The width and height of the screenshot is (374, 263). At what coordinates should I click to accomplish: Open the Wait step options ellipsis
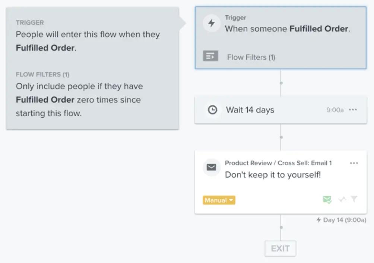[x=353, y=110]
